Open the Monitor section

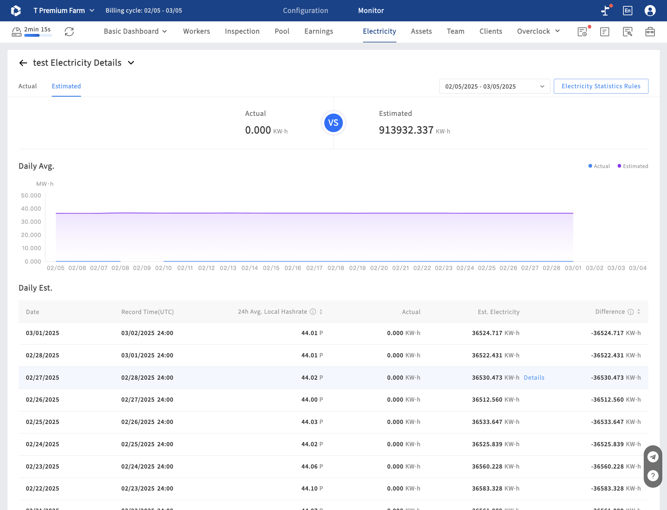pos(371,11)
